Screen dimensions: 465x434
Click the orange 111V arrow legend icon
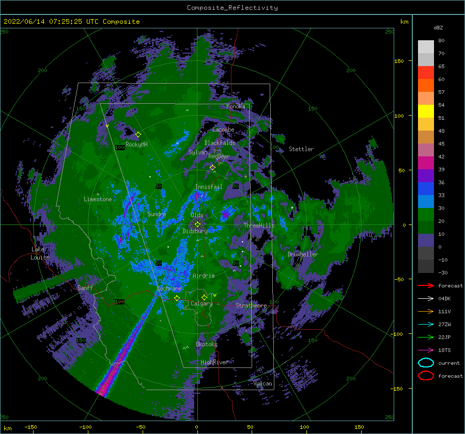[x=426, y=311]
